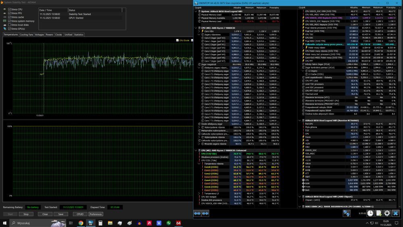Open Chrome from the taskbar
403x227 pixels.
[x=81, y=223]
